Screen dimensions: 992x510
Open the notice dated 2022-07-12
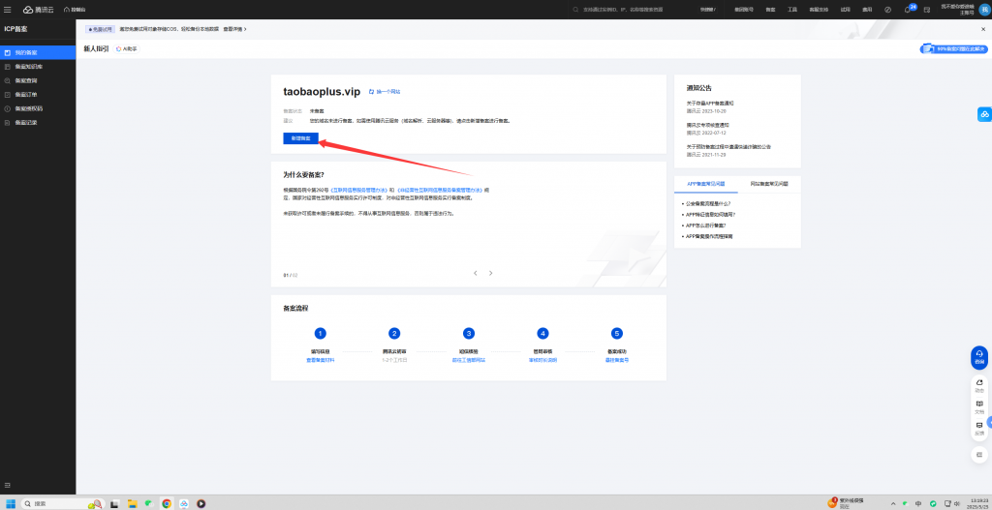[x=707, y=125]
